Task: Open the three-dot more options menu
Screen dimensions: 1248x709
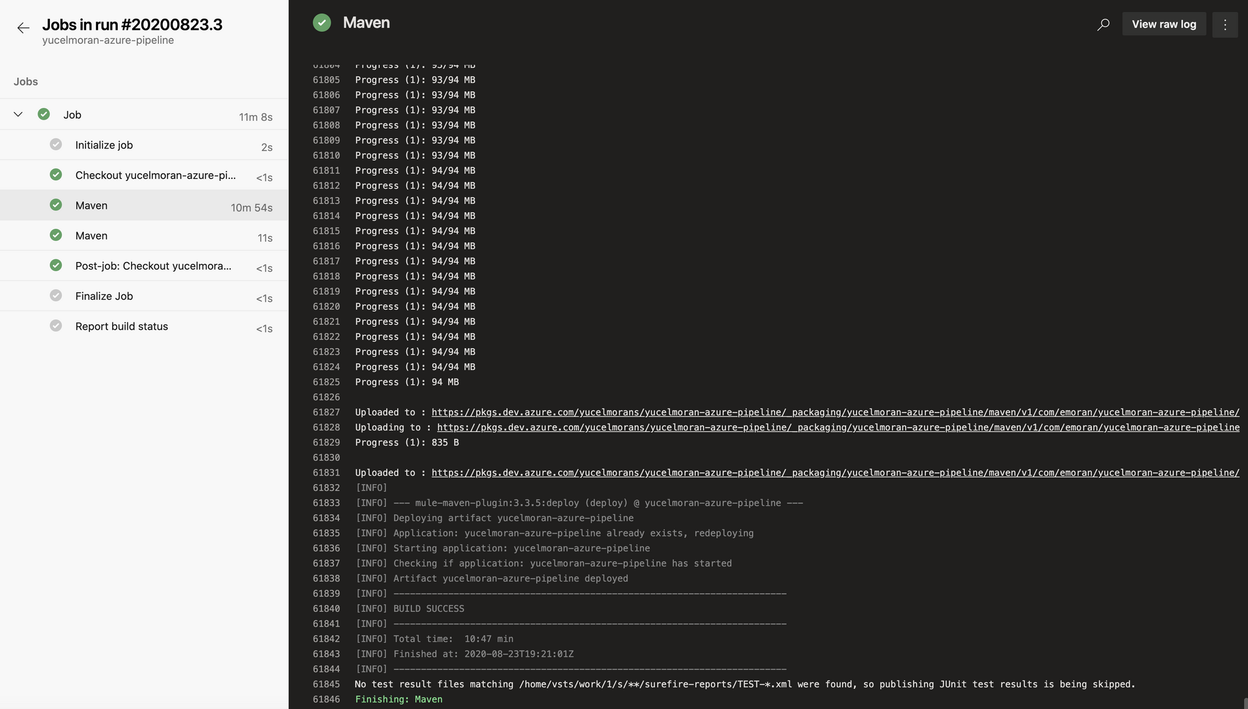Action: pyautogui.click(x=1225, y=24)
